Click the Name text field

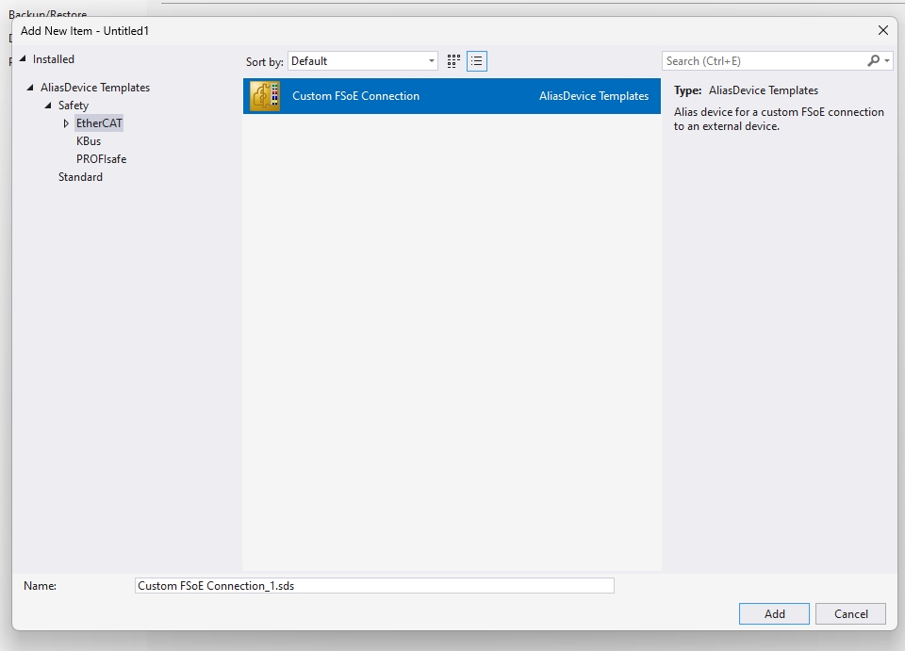click(x=374, y=586)
